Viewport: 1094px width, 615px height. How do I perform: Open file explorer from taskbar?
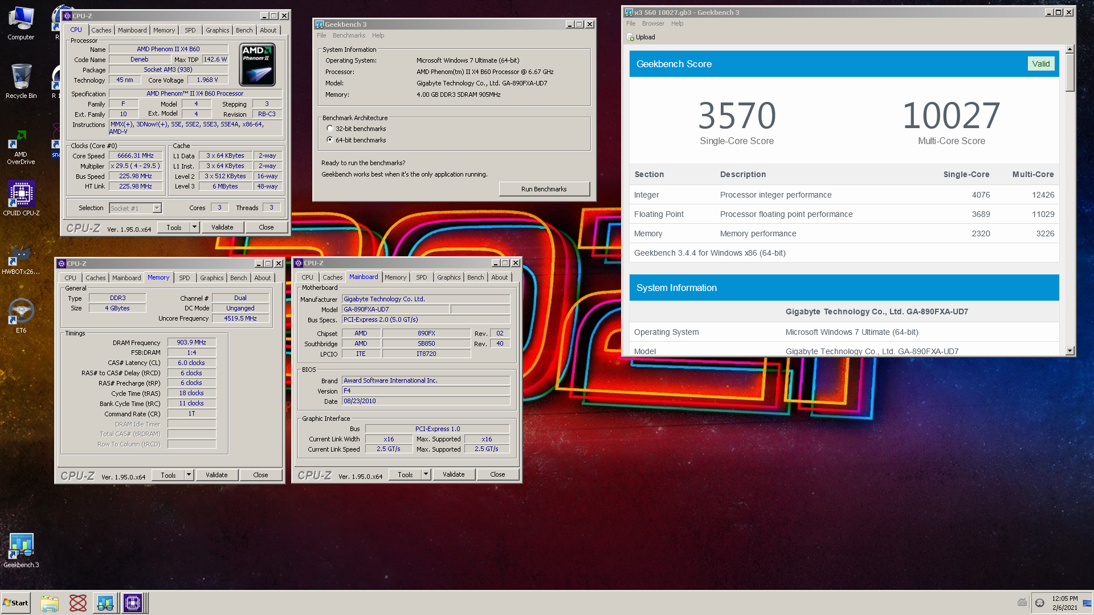[x=50, y=603]
